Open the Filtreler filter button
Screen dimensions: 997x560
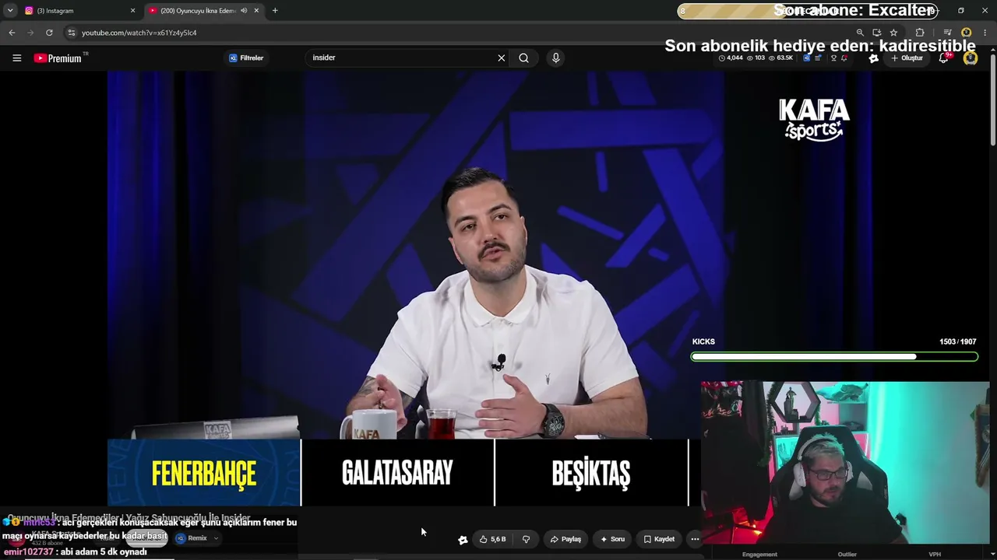point(246,58)
